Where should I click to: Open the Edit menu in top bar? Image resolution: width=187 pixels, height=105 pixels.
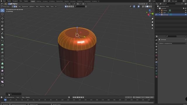(x=9, y=1)
